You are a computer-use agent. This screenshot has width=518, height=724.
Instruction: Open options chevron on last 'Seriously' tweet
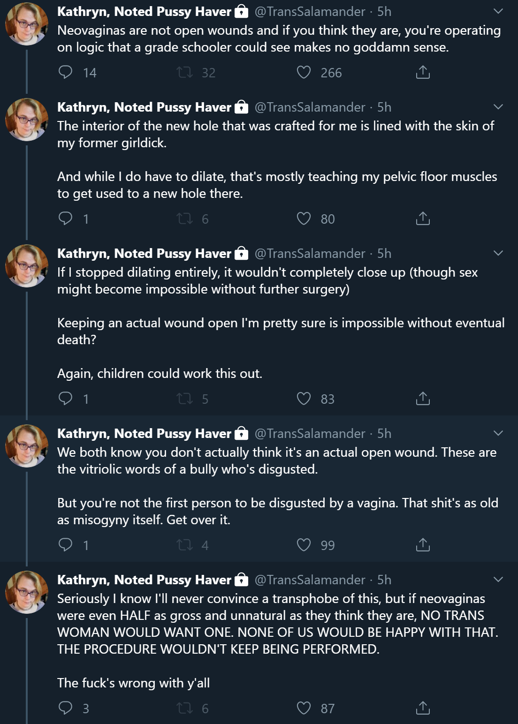(x=498, y=580)
